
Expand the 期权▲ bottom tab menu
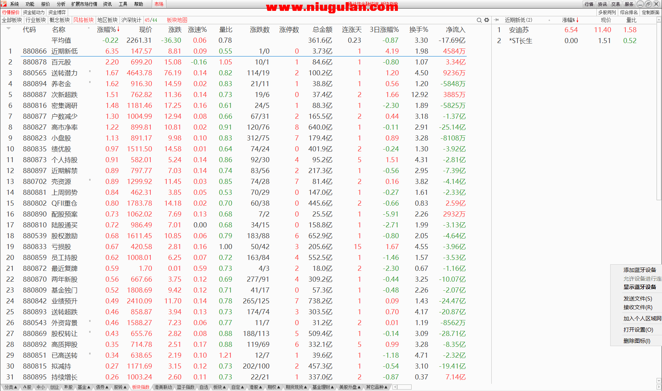pyautogui.click(x=274, y=387)
